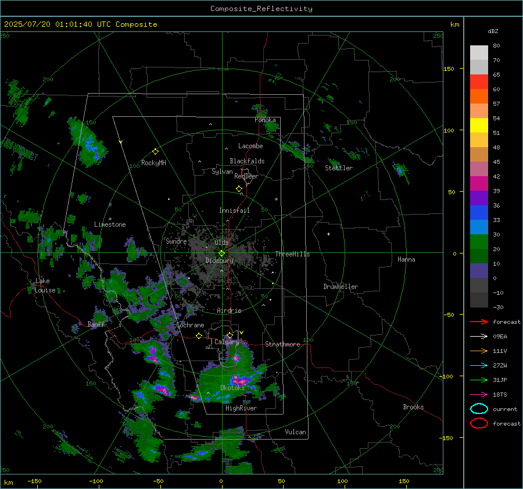Click the yellow diamond marker near Cochrane

[x=199, y=335]
